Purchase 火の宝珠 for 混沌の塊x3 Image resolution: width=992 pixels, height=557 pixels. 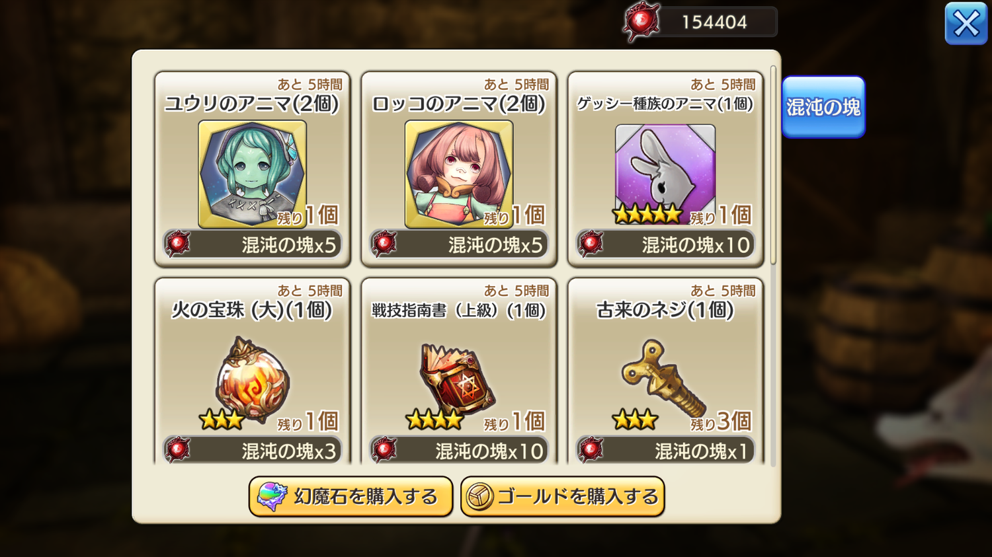pyautogui.click(x=252, y=450)
